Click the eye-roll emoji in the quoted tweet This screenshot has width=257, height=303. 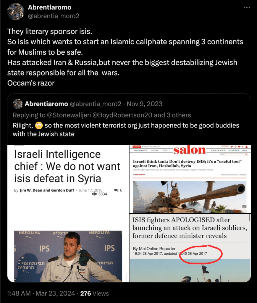[39, 125]
